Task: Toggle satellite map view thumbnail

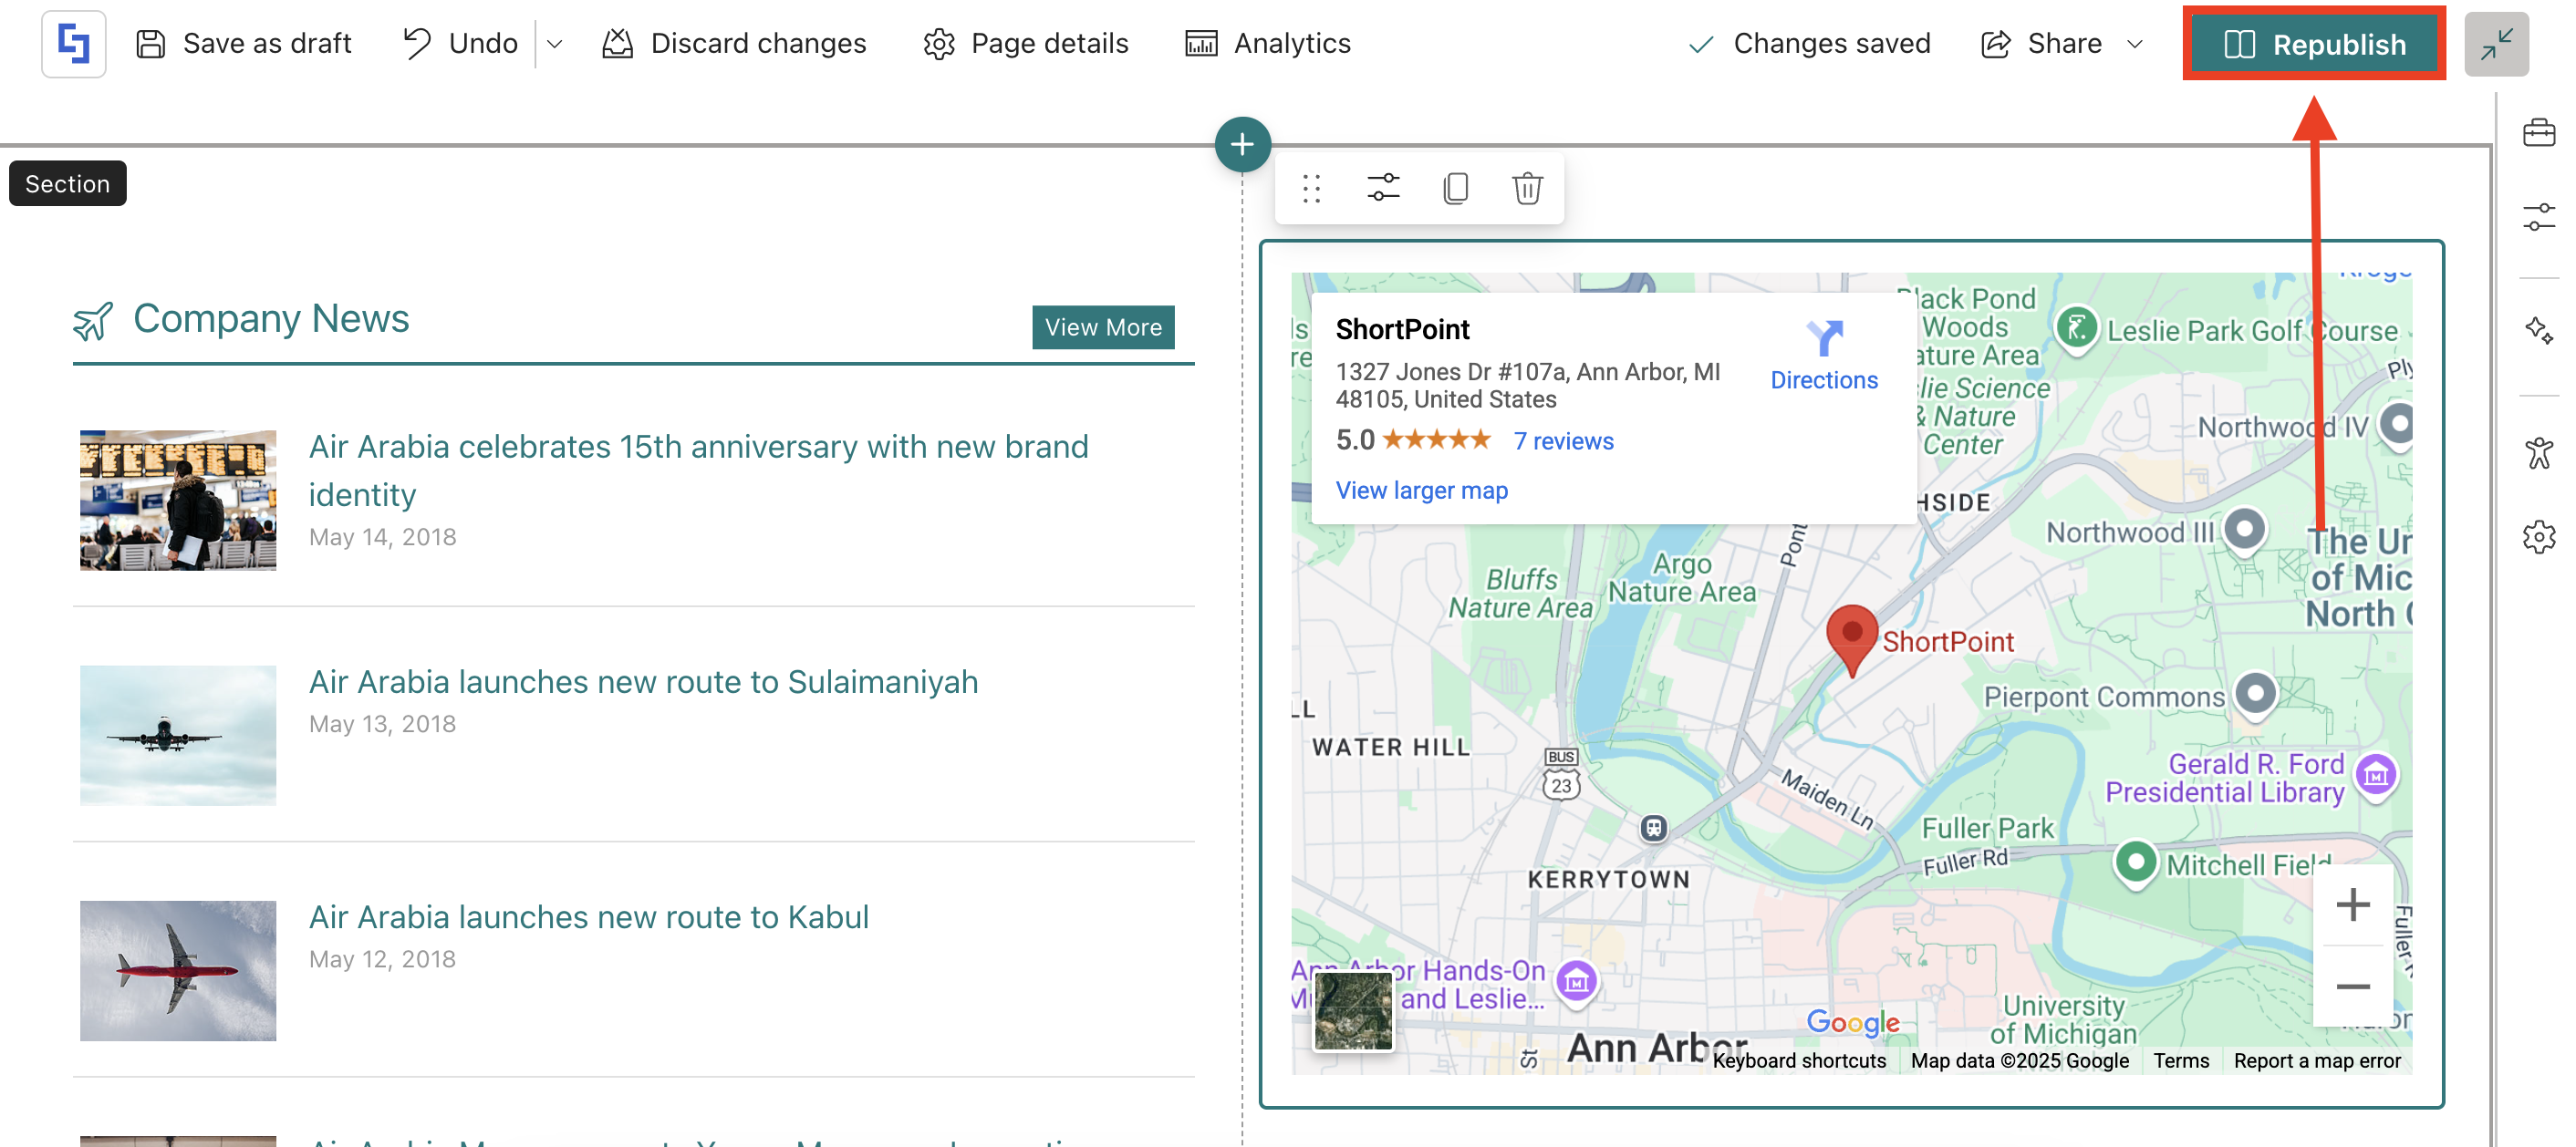Action: pos(1352,1009)
